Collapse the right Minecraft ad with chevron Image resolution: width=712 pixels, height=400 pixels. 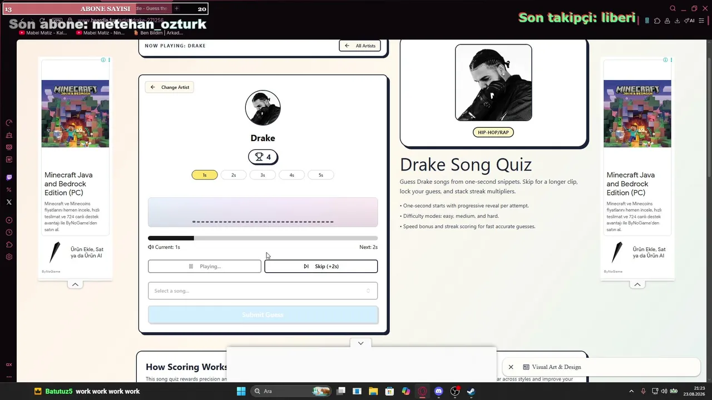[x=637, y=284]
